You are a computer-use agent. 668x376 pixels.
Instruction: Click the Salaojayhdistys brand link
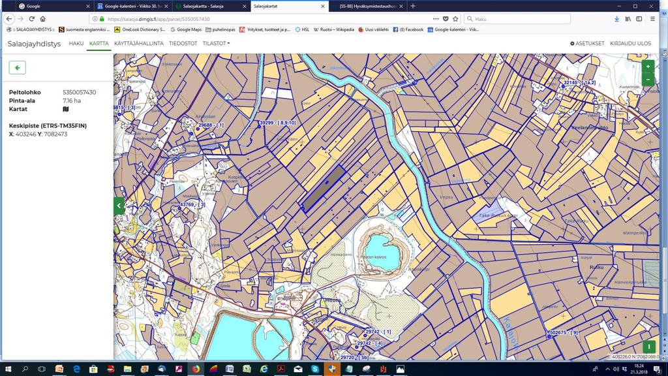point(34,44)
